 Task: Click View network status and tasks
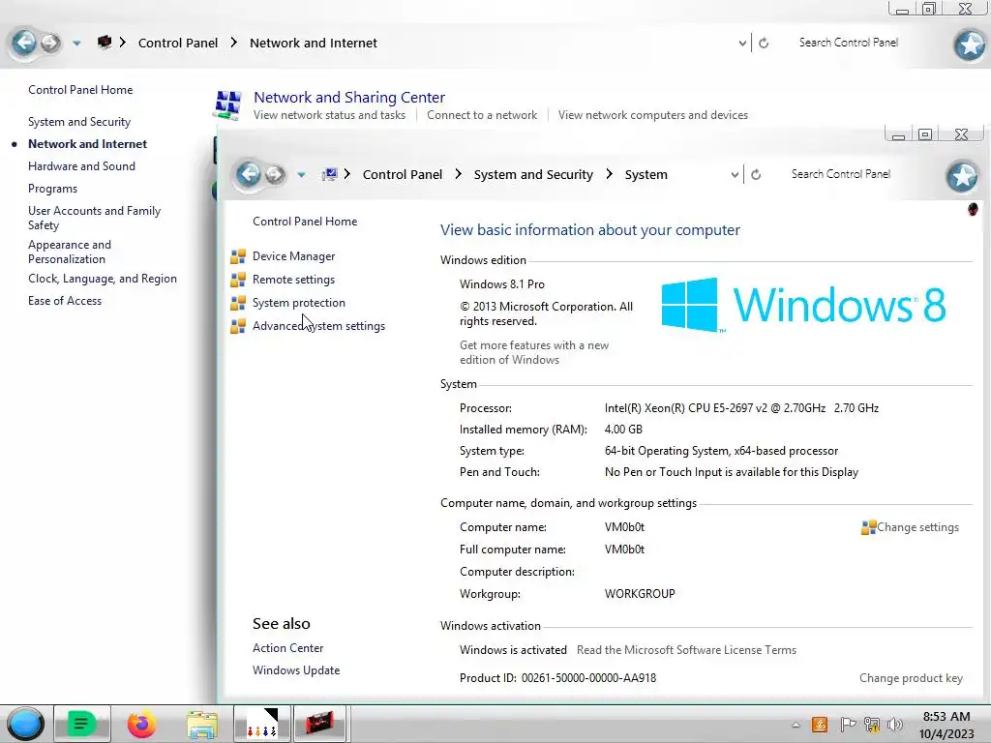click(x=329, y=115)
